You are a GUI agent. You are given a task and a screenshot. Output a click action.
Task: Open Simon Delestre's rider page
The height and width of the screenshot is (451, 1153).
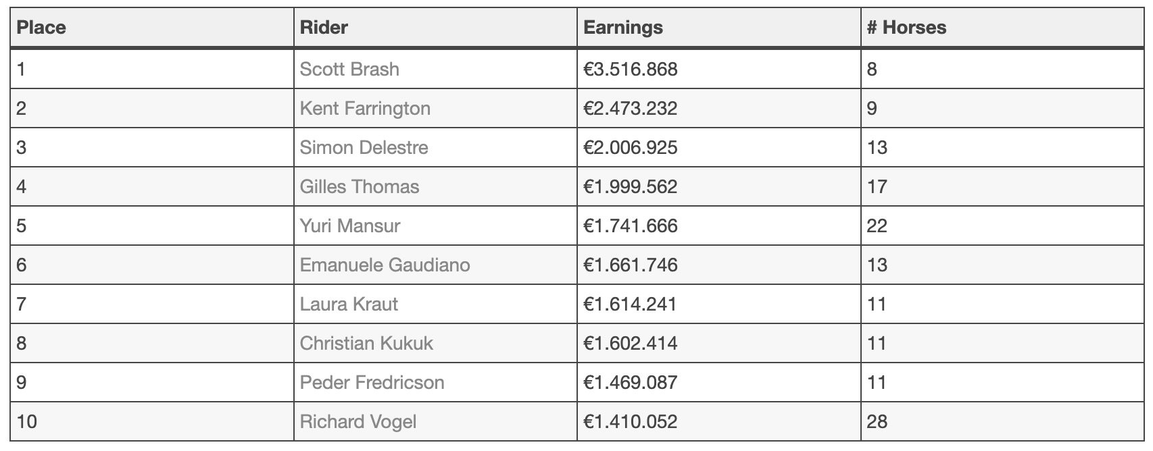[364, 147]
